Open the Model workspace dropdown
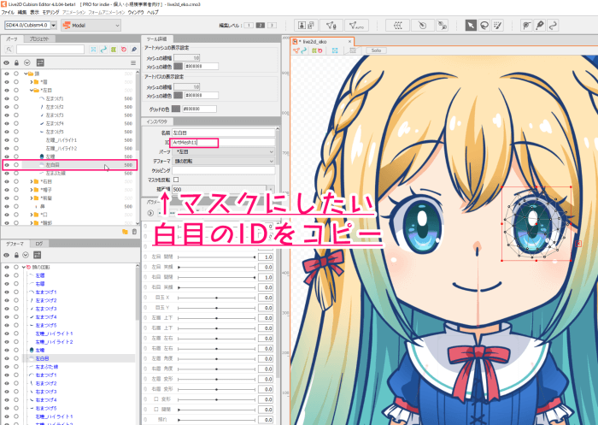 click(x=91, y=25)
